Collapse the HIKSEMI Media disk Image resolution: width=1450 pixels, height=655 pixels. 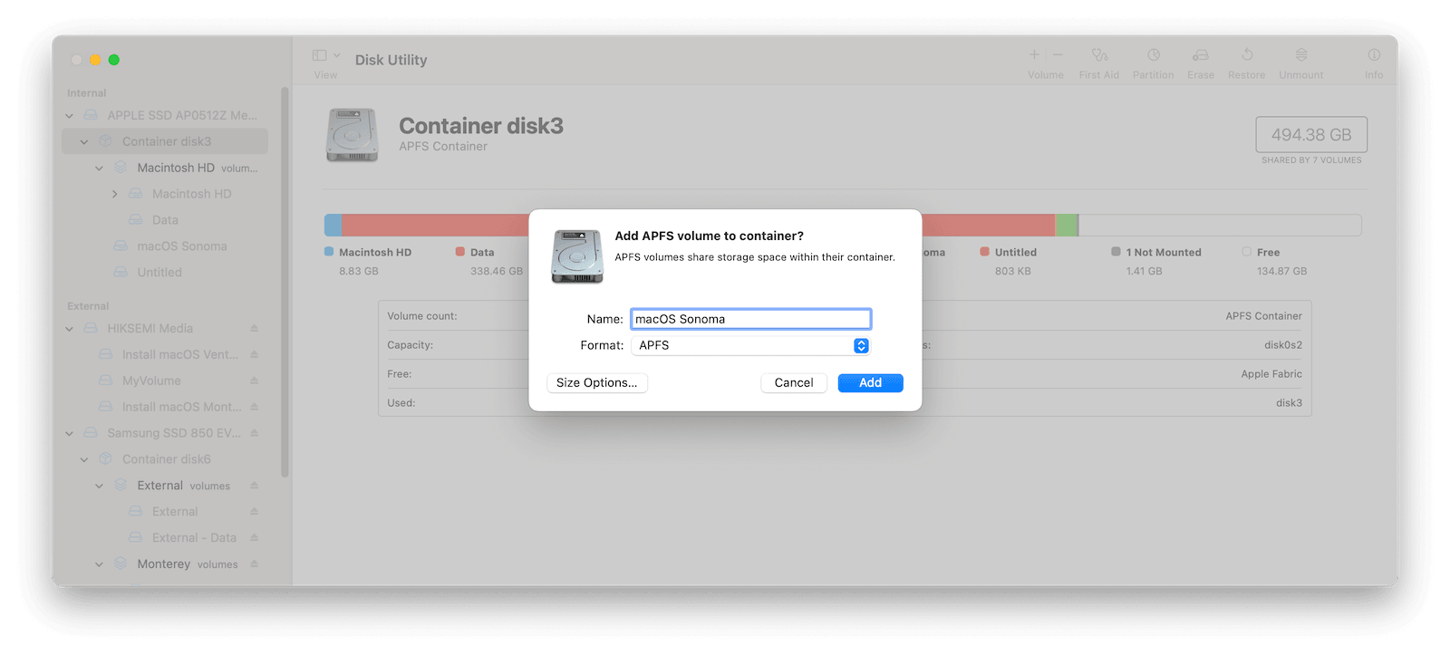click(x=70, y=329)
